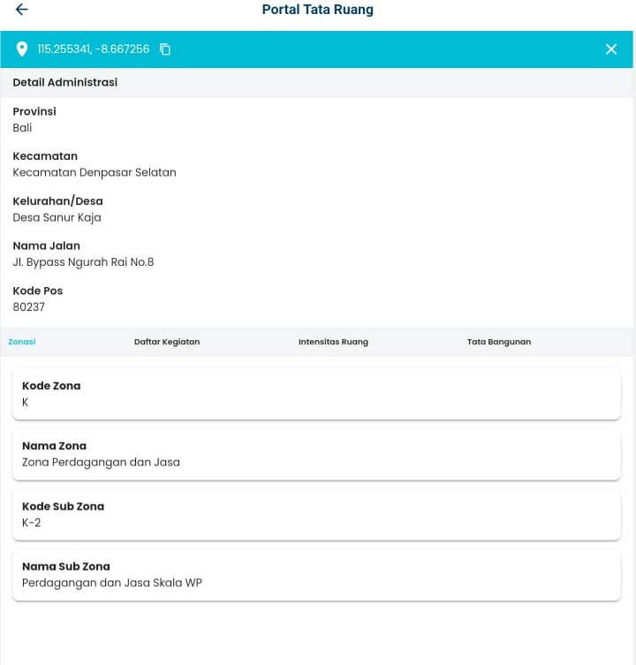Click Kecamatan Denpasar Selatan text
The height and width of the screenshot is (665, 636).
click(x=95, y=172)
